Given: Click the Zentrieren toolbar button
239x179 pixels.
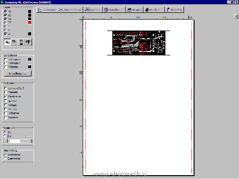Looking at the screenshot, I should 46,10.
